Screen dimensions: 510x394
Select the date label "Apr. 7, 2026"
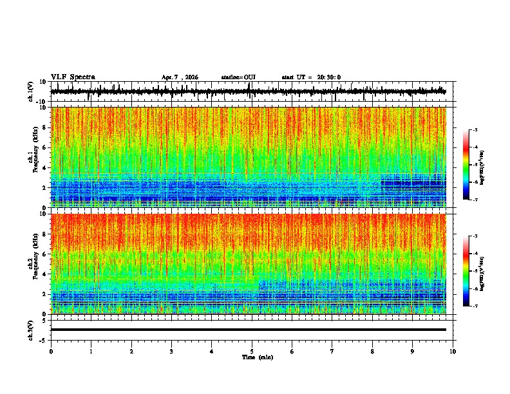tap(180, 77)
